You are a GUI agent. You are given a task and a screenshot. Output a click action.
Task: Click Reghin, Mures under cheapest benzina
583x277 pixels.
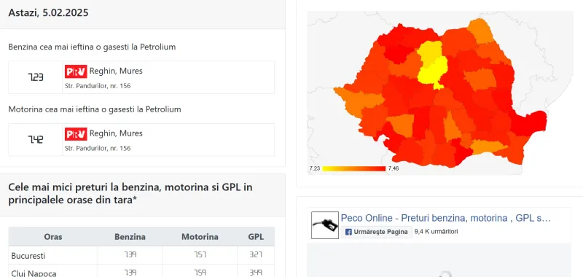coord(116,71)
